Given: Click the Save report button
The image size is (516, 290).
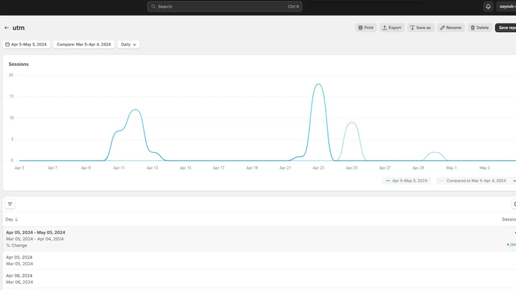Looking at the screenshot, I should (x=506, y=28).
